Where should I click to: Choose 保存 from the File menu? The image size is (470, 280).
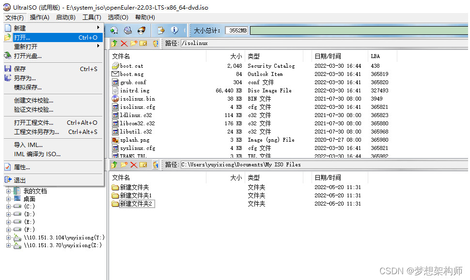[x=53, y=69]
